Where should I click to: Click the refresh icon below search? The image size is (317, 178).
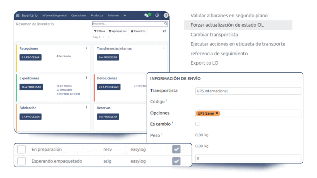point(164,31)
